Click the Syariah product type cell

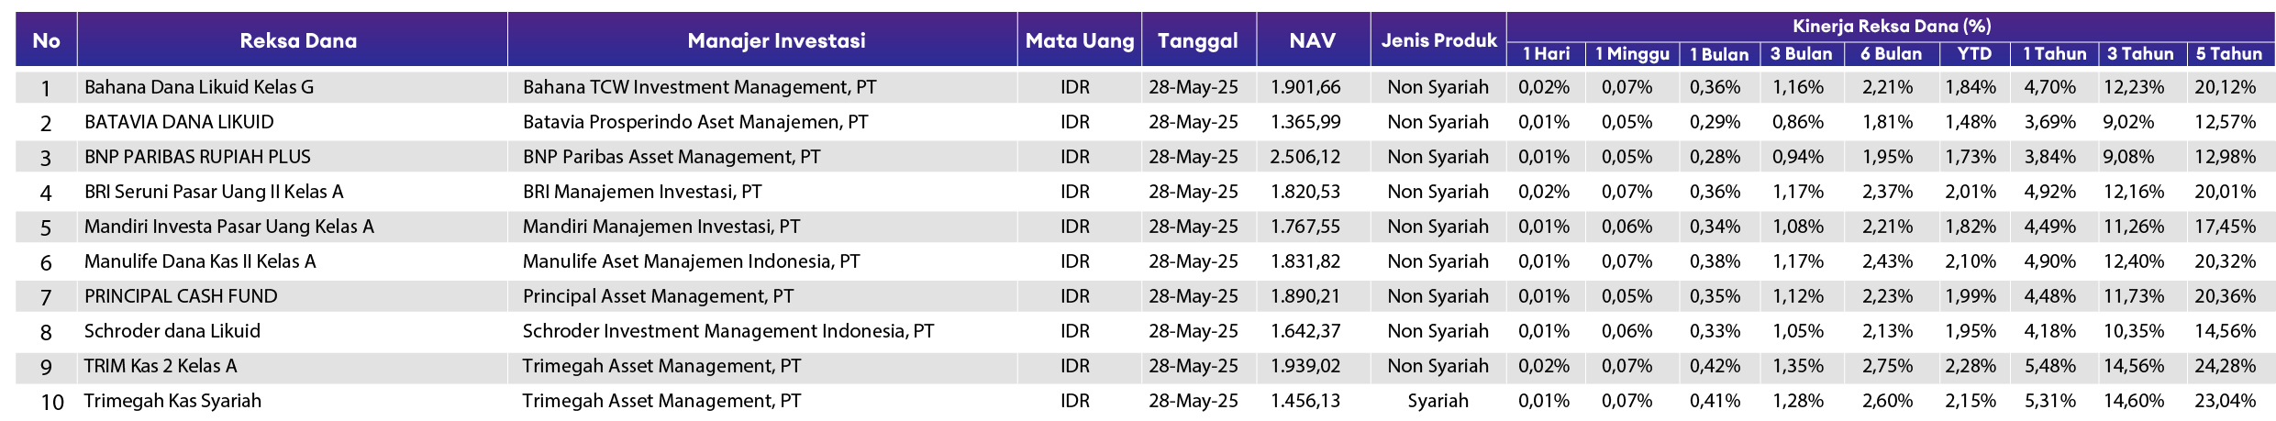tap(1438, 401)
